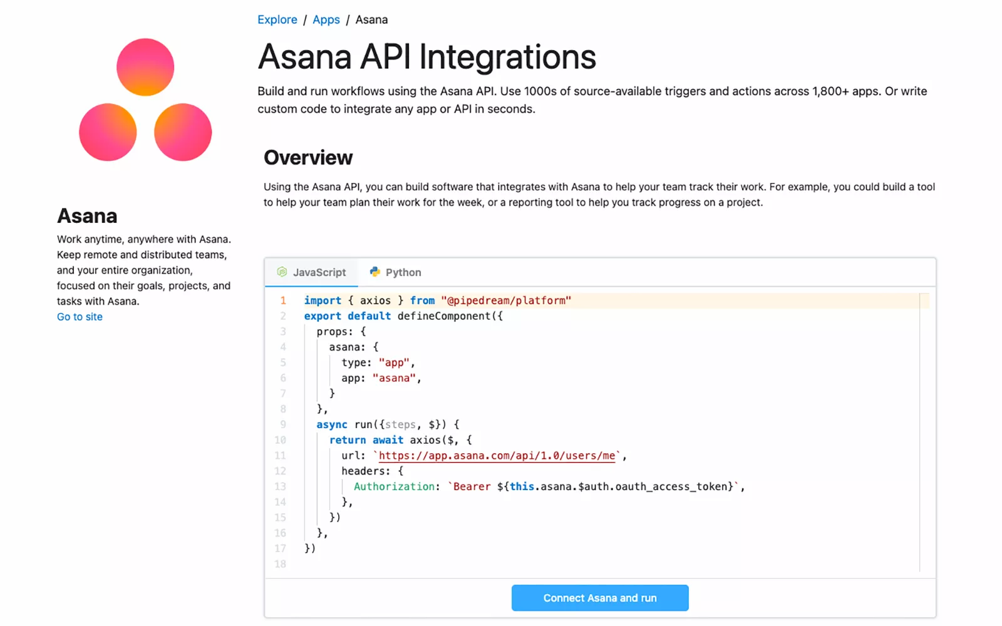1002x626 pixels.
Task: Select line number 1 in code gutter
Action: point(283,300)
